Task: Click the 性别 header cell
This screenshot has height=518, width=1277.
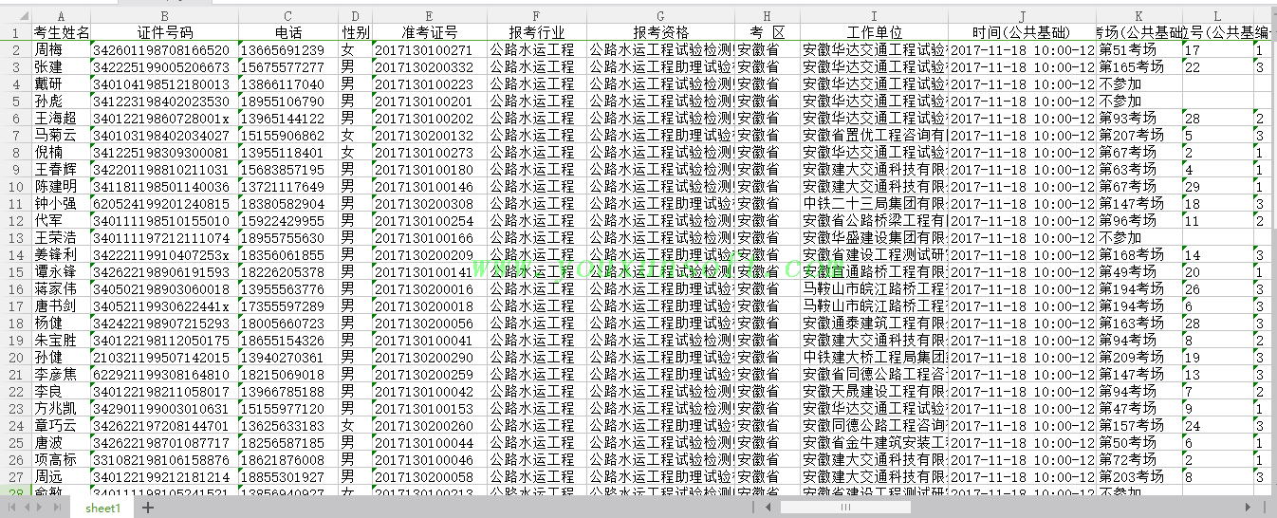Action: 355,32
